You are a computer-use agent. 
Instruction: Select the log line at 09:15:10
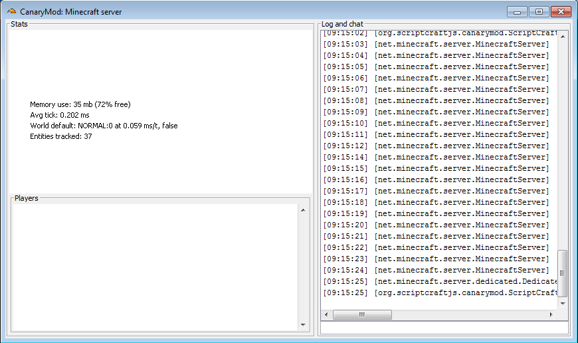[x=436, y=123]
